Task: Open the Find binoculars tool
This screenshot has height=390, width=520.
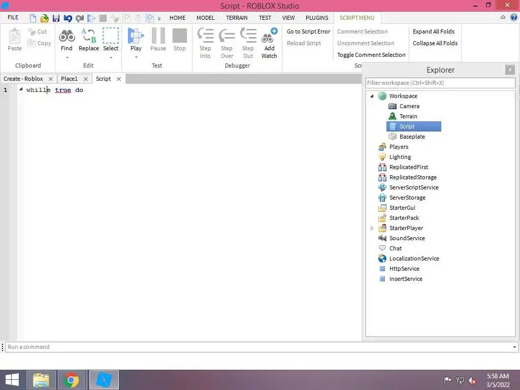Action: (x=67, y=40)
